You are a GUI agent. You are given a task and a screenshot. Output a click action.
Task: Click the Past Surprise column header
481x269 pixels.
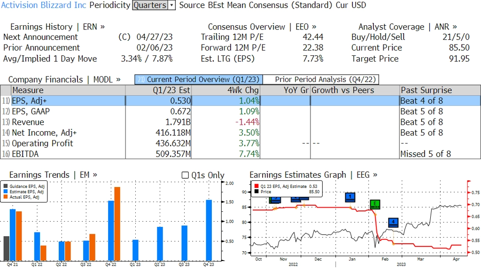(440, 90)
